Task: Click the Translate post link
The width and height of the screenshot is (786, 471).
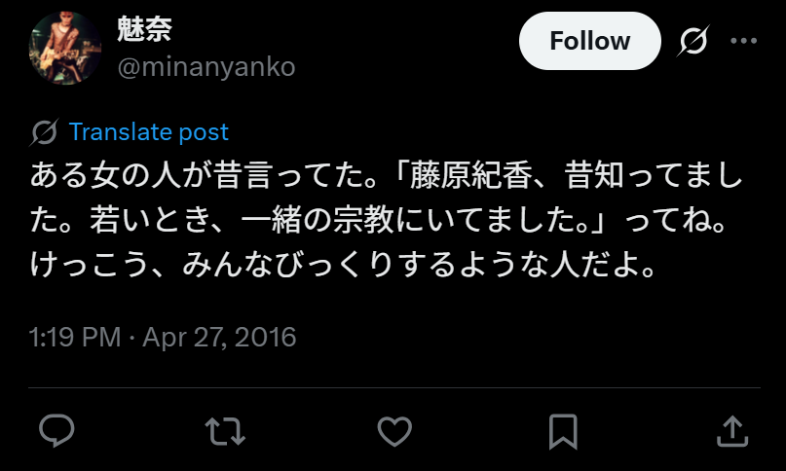Action: (x=148, y=132)
